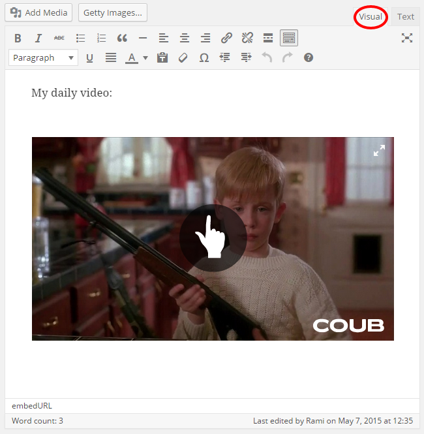
Task: Apply italic formatting
Action: (x=38, y=38)
